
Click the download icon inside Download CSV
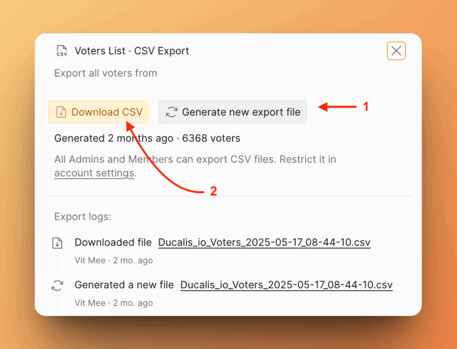click(x=61, y=112)
